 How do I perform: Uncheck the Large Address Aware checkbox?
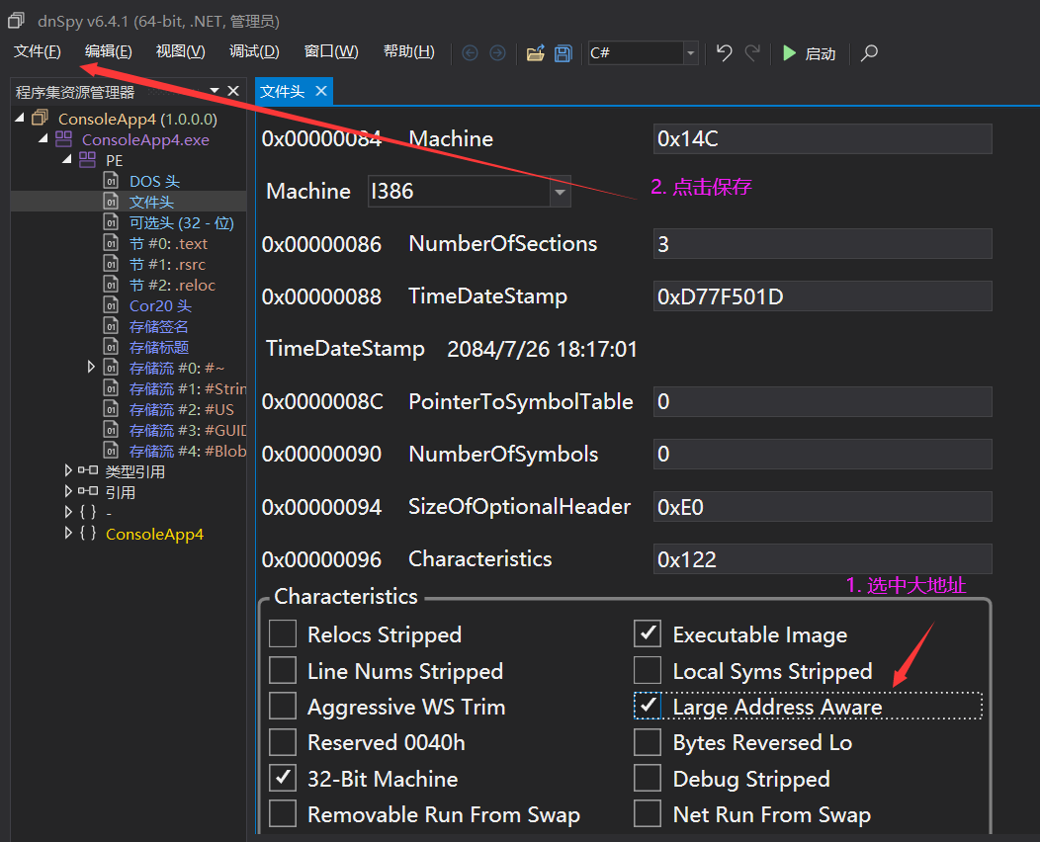click(x=648, y=707)
